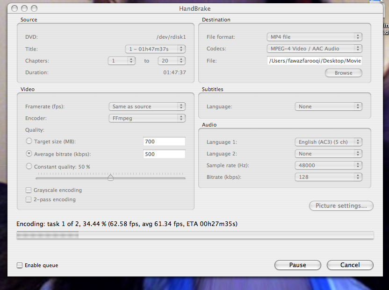Cancel the encoding job
The height and width of the screenshot is (290, 389).
(350, 265)
